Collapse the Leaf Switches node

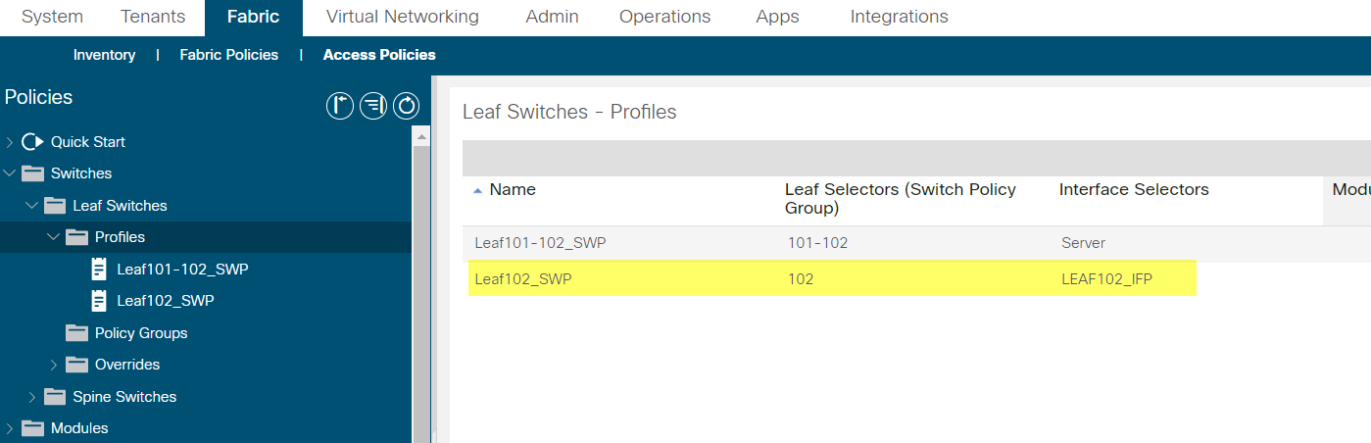pos(31,206)
